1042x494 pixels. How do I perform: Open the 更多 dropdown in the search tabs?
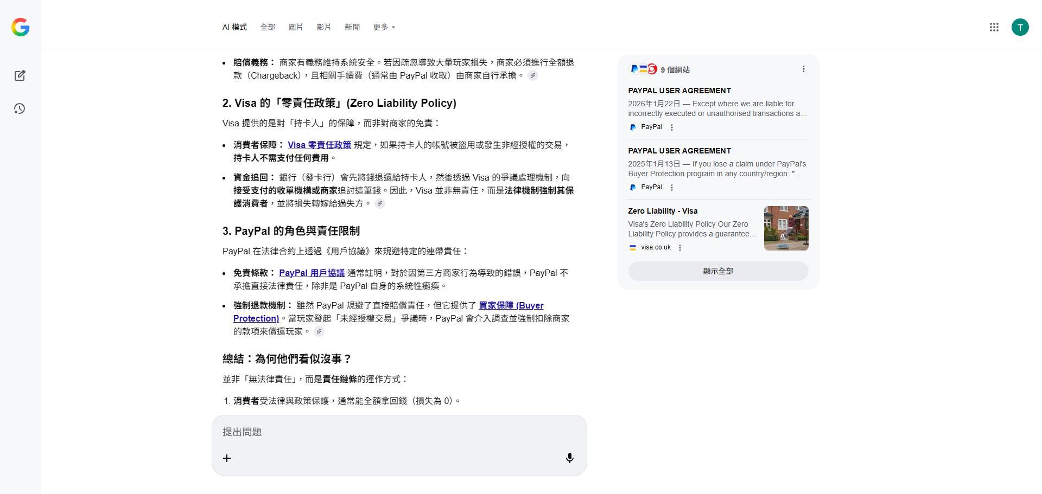point(384,27)
